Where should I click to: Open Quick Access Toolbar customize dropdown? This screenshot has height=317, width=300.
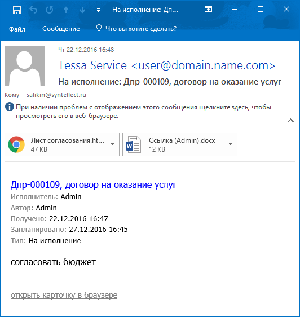pyautogui.click(x=98, y=10)
